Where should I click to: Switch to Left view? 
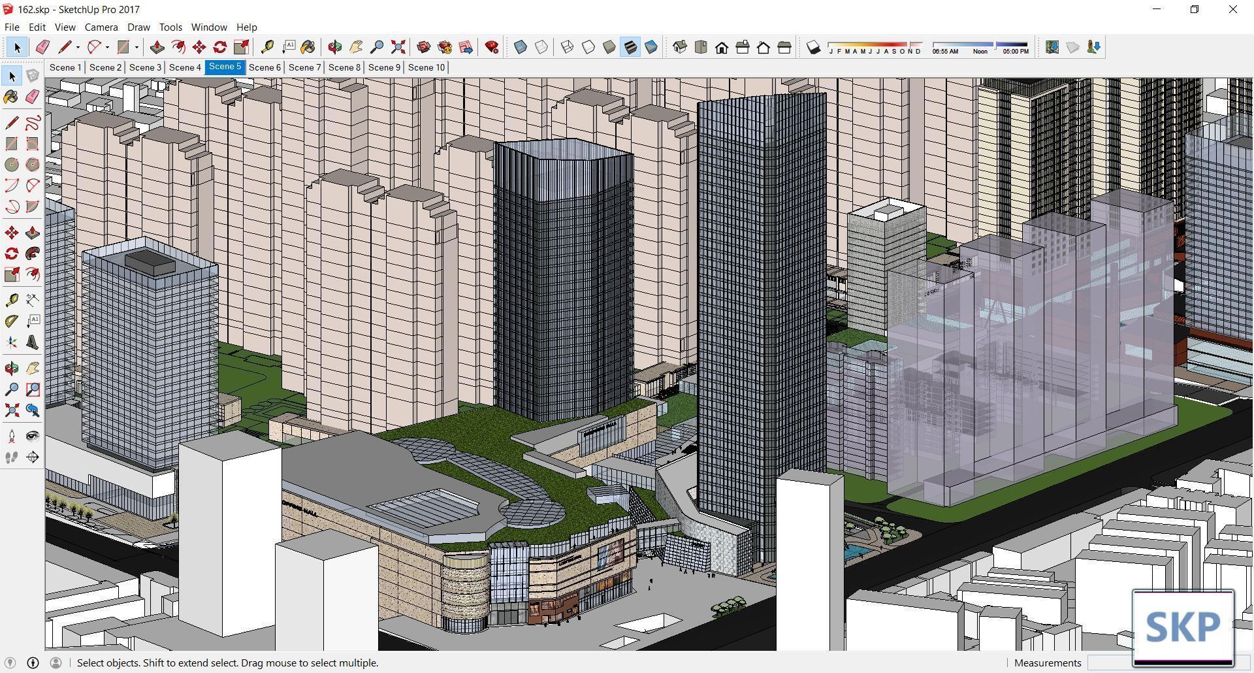click(x=784, y=47)
